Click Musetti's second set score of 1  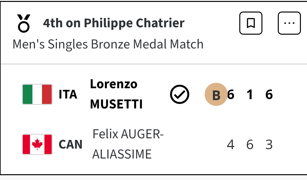[250, 95]
